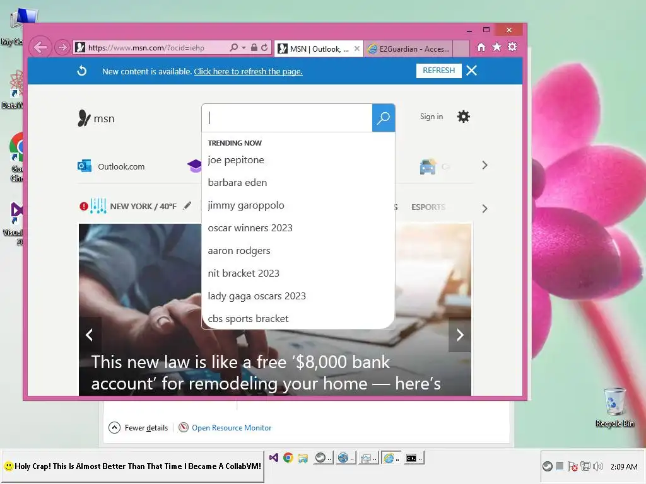This screenshot has width=646, height=484.
Task: Select trending search 'nit bracket 2023'
Action: pyautogui.click(x=244, y=274)
